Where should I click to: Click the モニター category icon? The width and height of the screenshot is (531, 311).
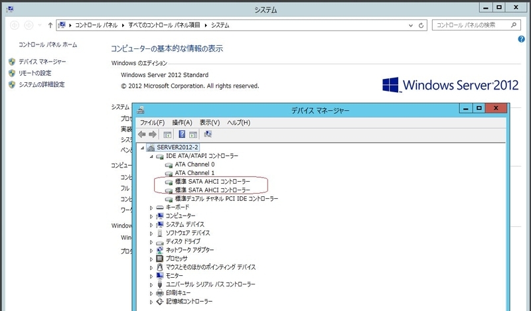pos(160,276)
